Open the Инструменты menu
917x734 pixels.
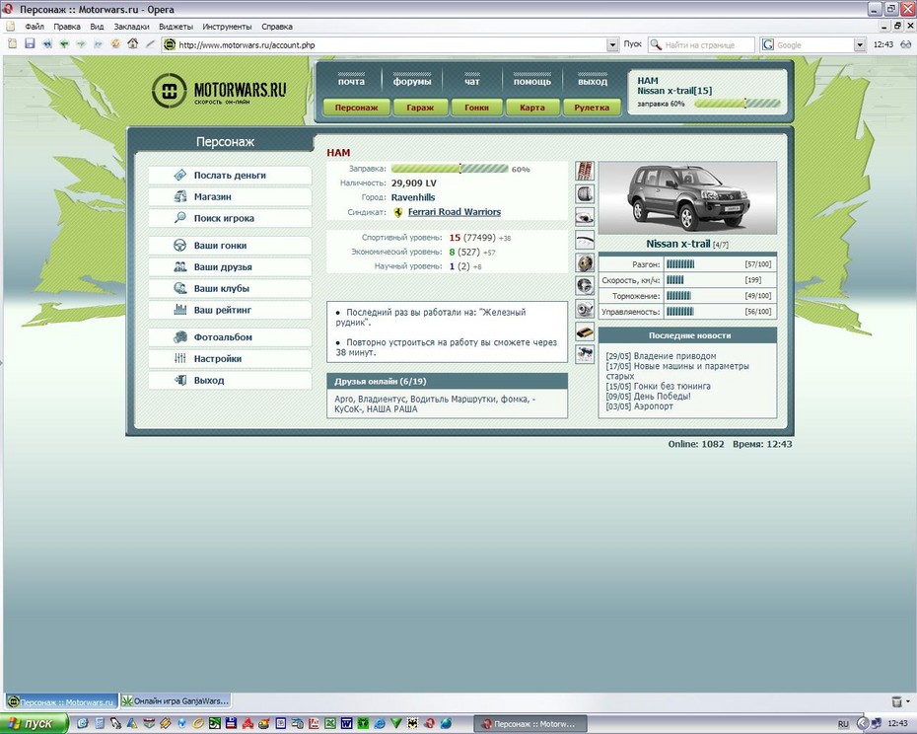pyautogui.click(x=227, y=27)
